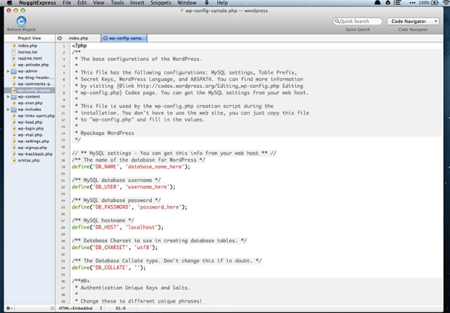Viewport: 450px width, 313px height.
Task: Click the cursor position 91:0 in status bar
Action: (120, 308)
